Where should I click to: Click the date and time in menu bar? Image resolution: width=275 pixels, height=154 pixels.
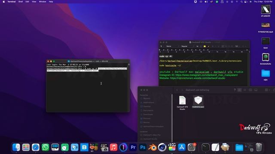coord(263,2)
